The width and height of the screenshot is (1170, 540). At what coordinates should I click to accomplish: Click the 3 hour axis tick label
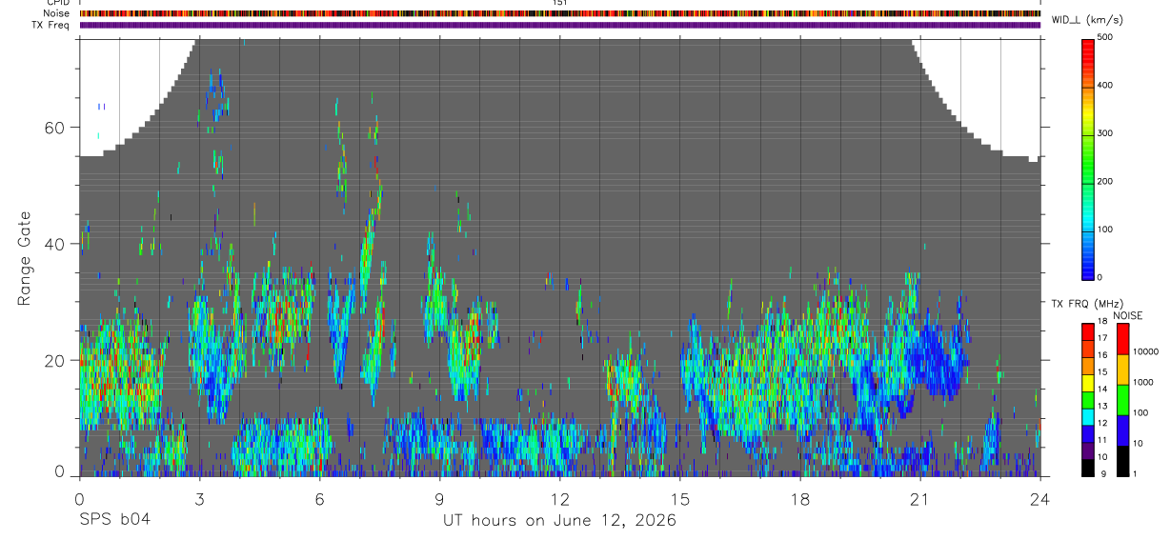click(x=199, y=498)
